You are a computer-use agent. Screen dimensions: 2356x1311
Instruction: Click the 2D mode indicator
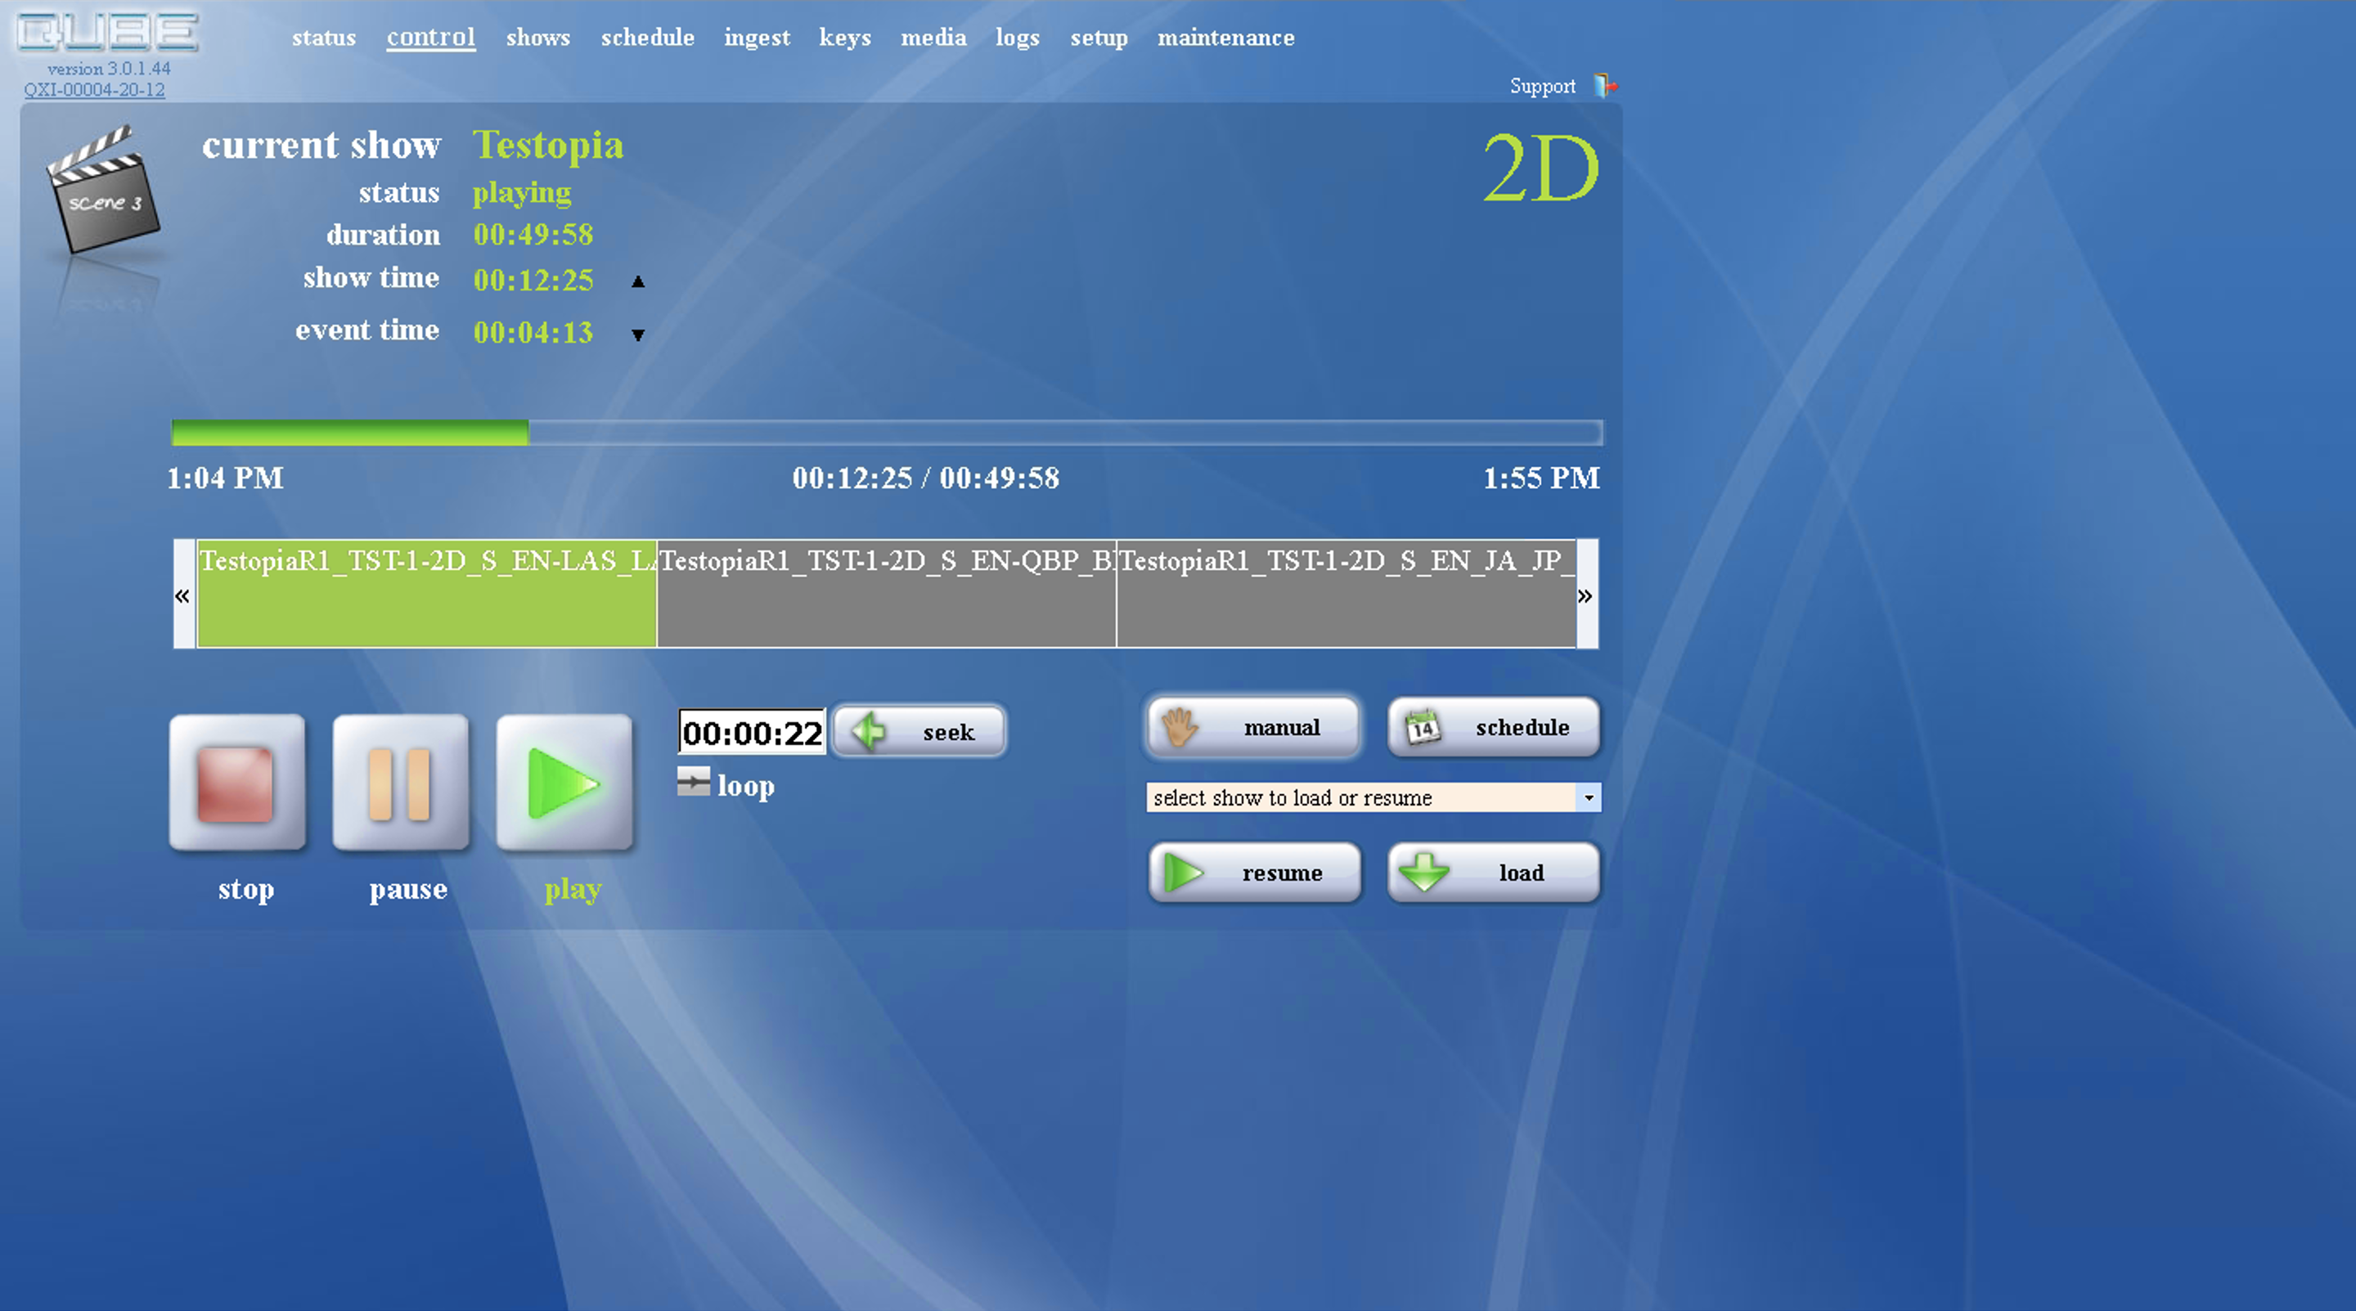[x=1540, y=169]
